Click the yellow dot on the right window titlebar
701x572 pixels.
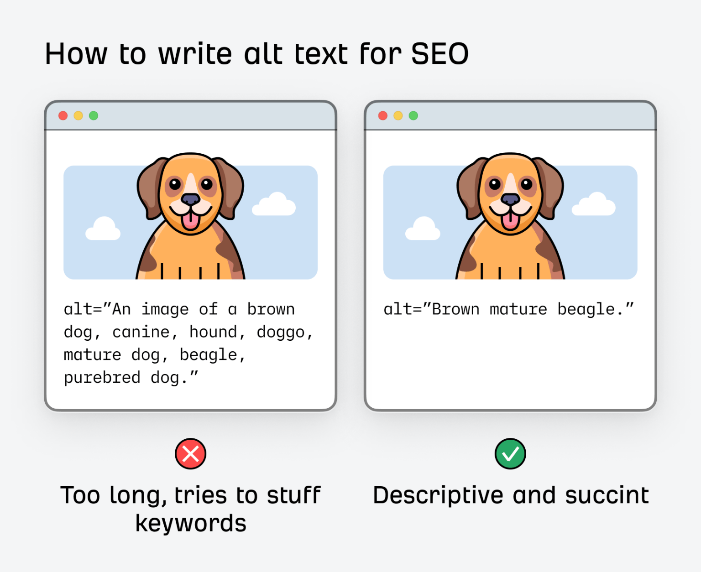[398, 116]
